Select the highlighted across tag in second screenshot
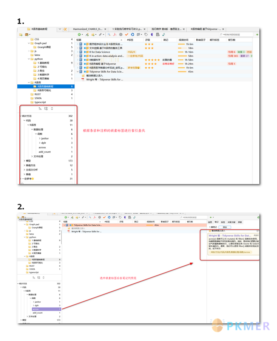This screenshot has height=341, width=277. (36, 309)
